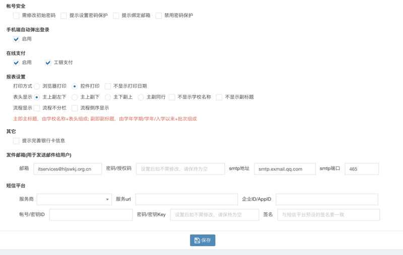The height and width of the screenshot is (255, 403).
Task: Uncheck the 工银支付 checkbox
Action: coord(48,63)
